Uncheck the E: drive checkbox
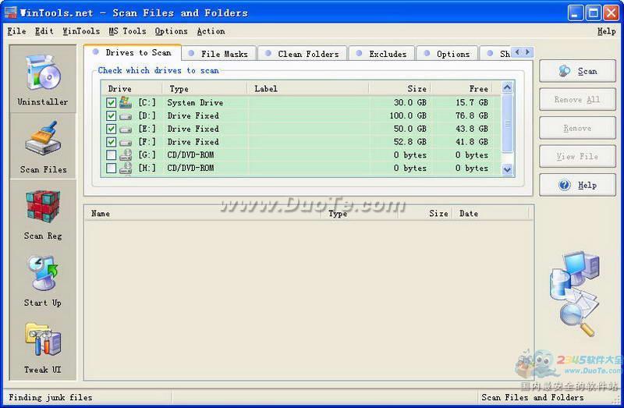Screen dimensions: 624x408 (x=112, y=129)
